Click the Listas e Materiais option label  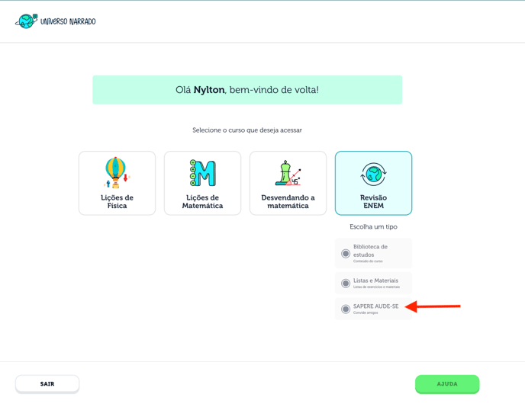pyautogui.click(x=375, y=280)
